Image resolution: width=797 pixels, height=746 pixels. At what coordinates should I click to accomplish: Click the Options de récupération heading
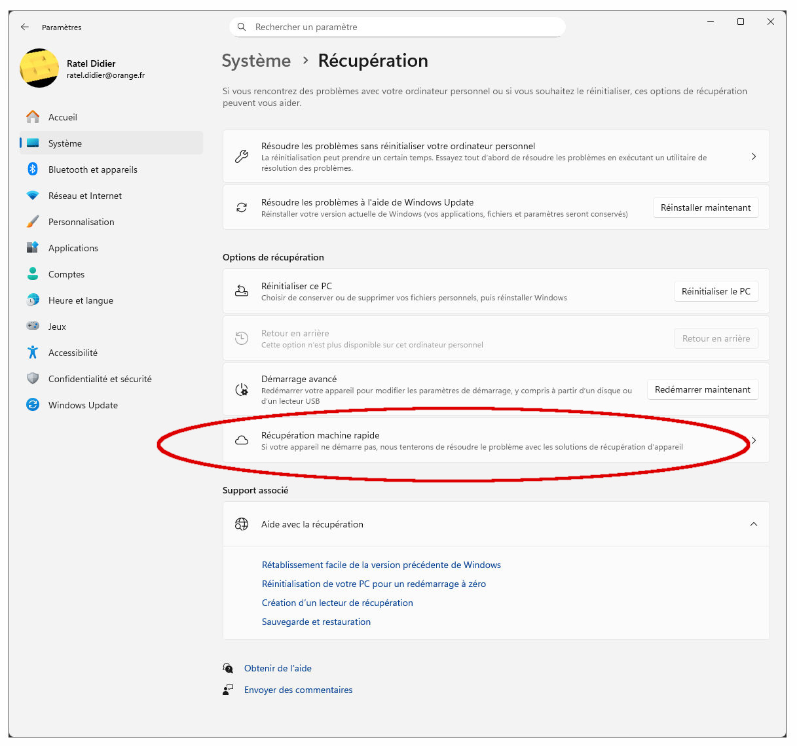[x=273, y=257]
